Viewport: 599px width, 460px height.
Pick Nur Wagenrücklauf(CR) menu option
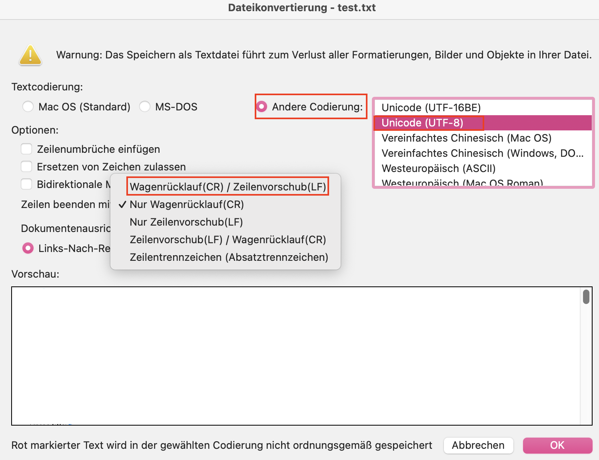tap(226, 204)
